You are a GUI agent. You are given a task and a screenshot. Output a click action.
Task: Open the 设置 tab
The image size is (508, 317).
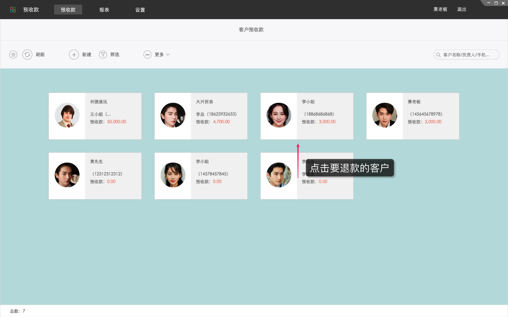pyautogui.click(x=140, y=9)
